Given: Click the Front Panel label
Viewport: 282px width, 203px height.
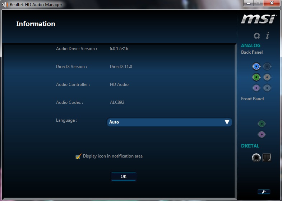Looking at the screenshot, I should 252,99.
